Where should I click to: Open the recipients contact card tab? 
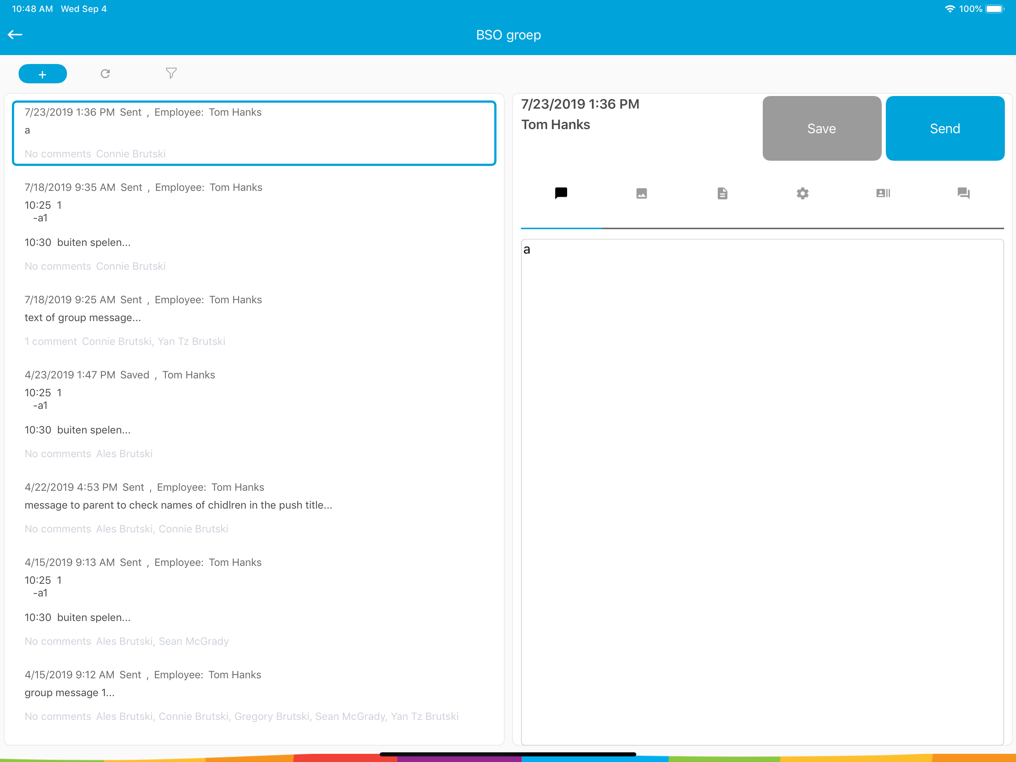tap(883, 193)
